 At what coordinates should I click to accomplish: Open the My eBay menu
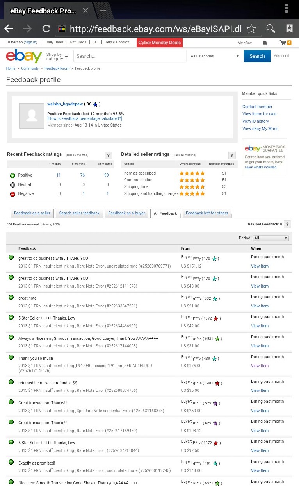pos(245,43)
